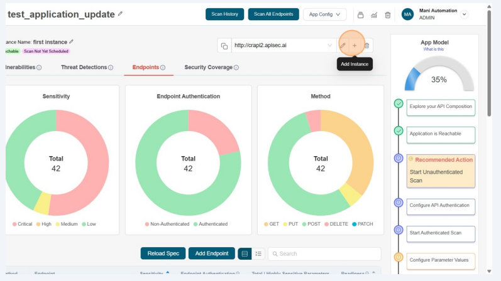501x281 pixels.
Task: Open the analytics chart icon in header
Action: pos(374,14)
